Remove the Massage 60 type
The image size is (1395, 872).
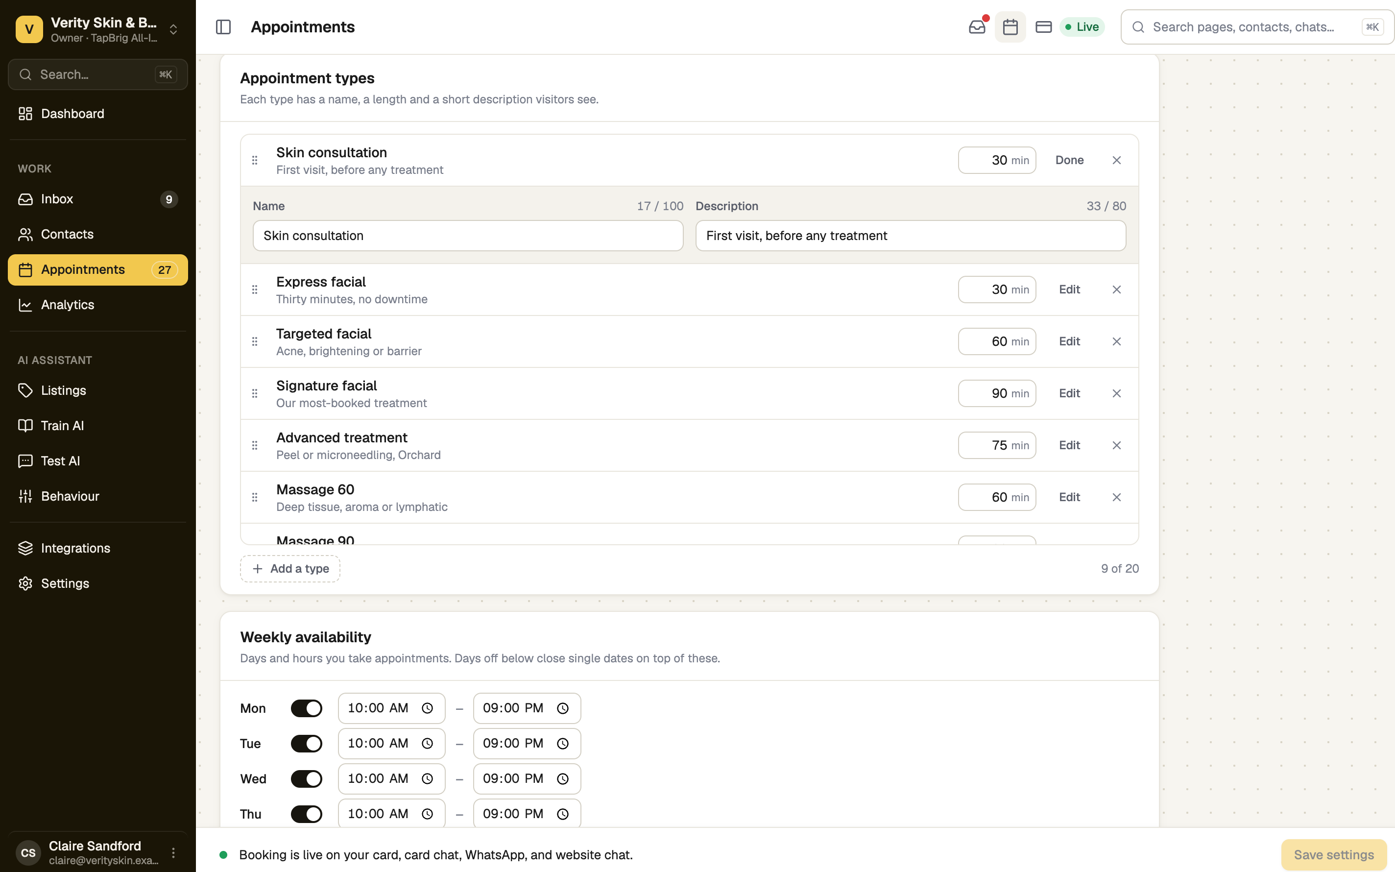[x=1117, y=497]
